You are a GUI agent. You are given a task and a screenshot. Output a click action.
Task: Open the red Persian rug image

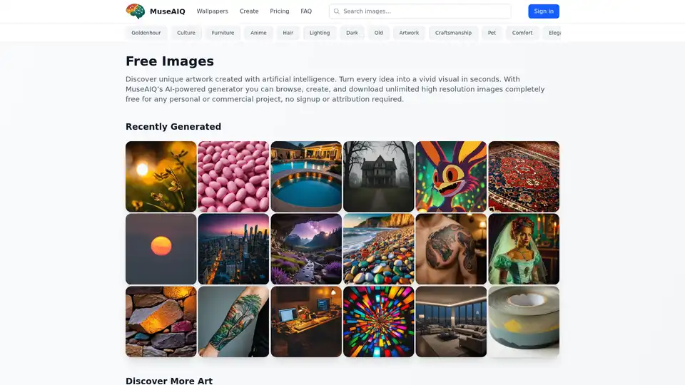click(524, 176)
